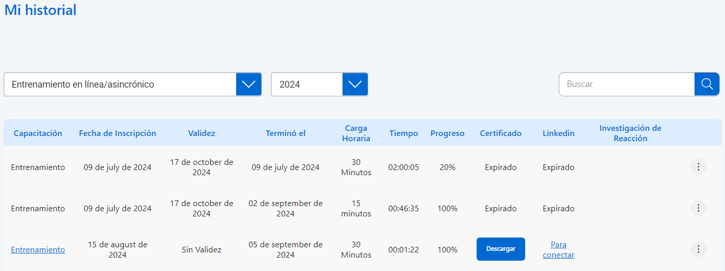Click the magnifying glass search icon
Viewport: 725px width, 271px height.
pos(706,84)
